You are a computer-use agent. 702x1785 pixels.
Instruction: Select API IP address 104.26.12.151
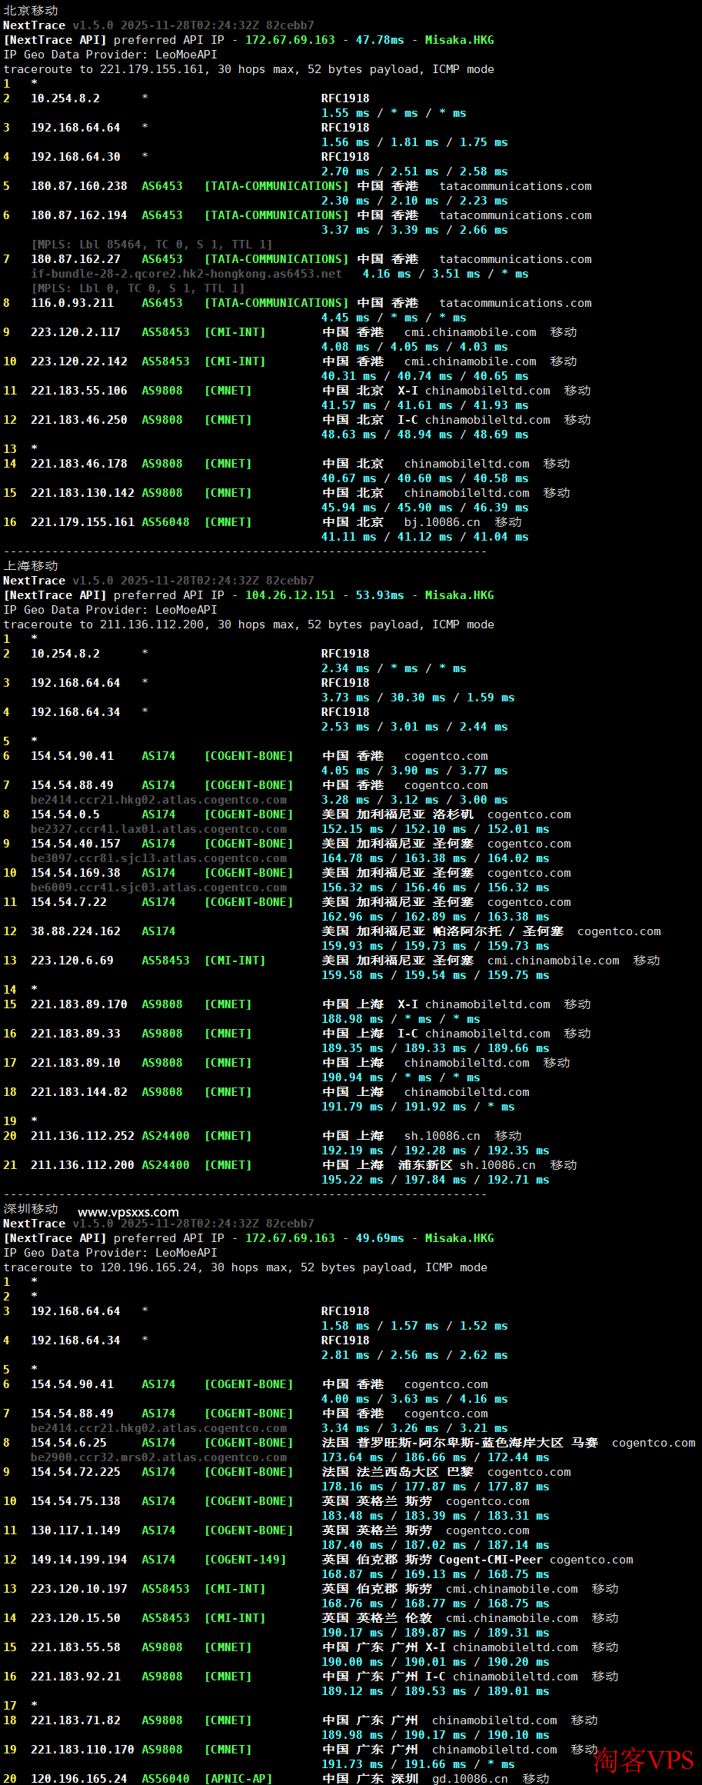[x=290, y=595]
